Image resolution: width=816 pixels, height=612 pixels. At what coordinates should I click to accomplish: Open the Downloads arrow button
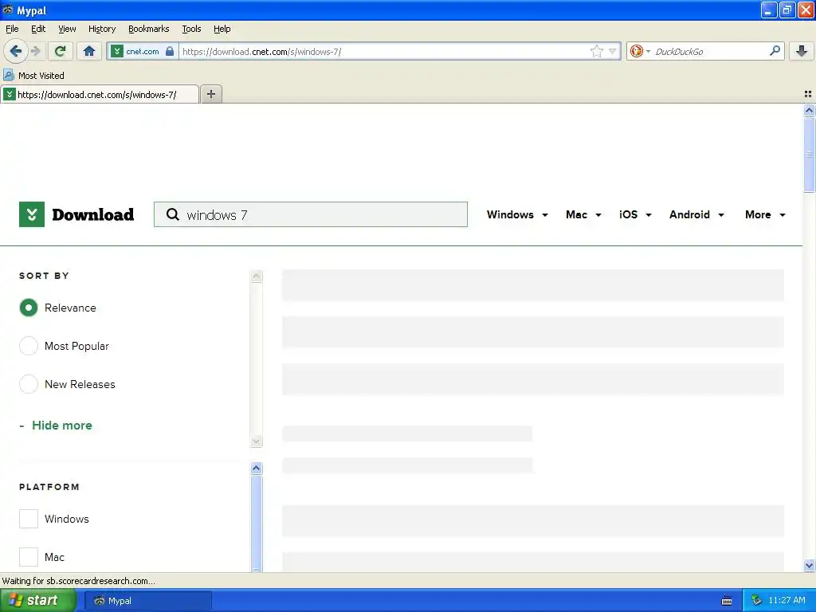click(802, 51)
